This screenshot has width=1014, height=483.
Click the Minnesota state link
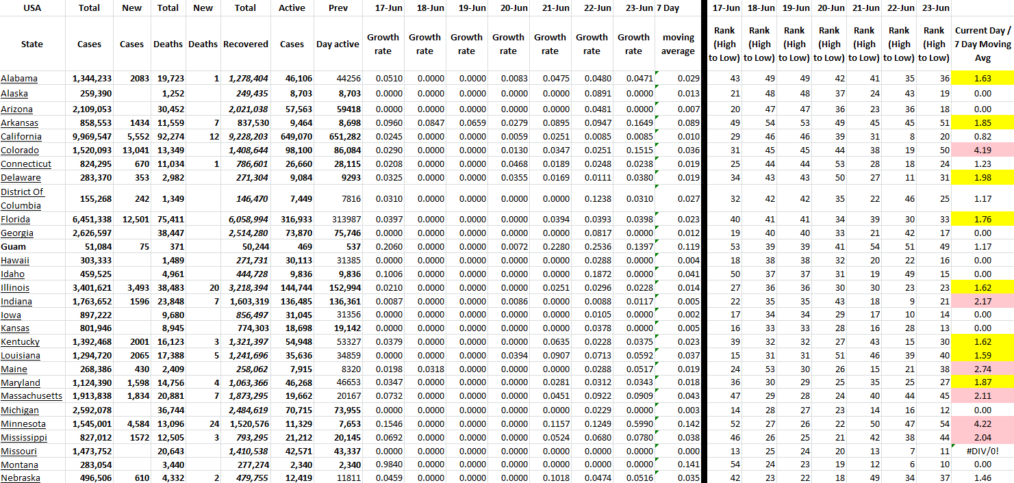(x=23, y=424)
